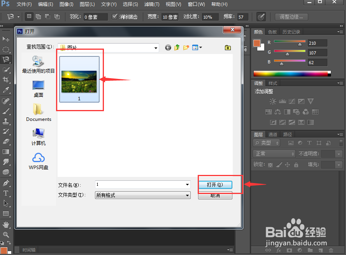Go up one folder level
This screenshot has width=346, height=255.
click(x=177, y=47)
